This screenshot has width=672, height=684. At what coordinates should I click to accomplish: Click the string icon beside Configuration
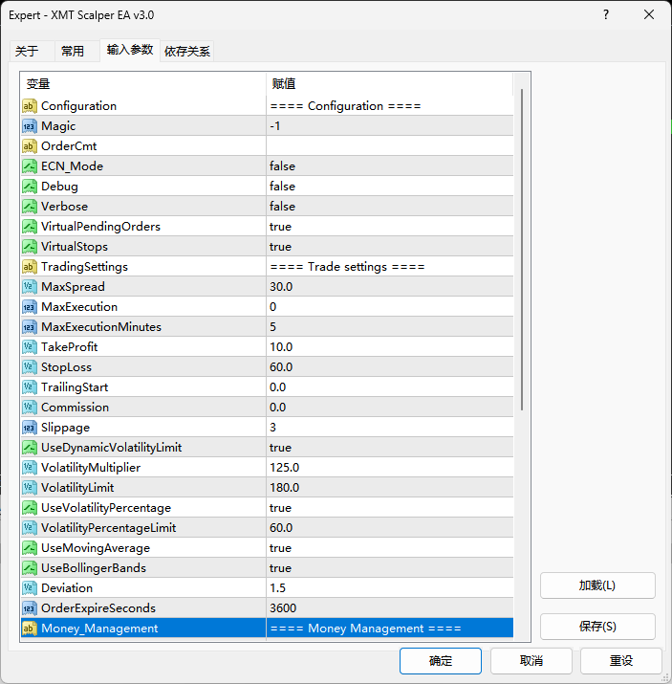pos(30,106)
